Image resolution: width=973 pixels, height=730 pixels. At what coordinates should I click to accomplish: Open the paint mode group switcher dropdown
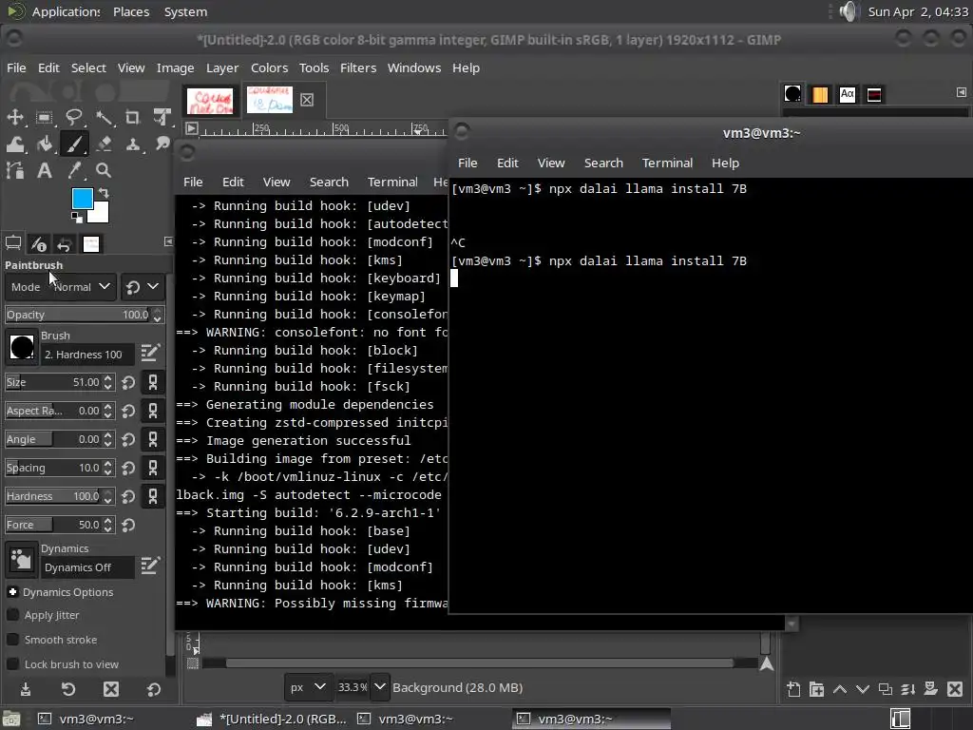pos(143,287)
